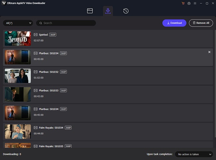Open the 'No action is taken' dropdown
Screen dimensions: 216x160
[194, 154]
